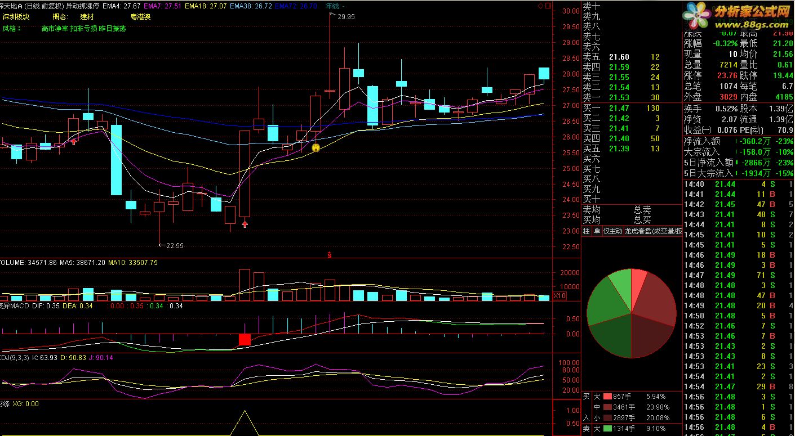The height and width of the screenshot is (436, 795).
Task: Click the yellow smiley marker on the chart
Action: [x=316, y=147]
